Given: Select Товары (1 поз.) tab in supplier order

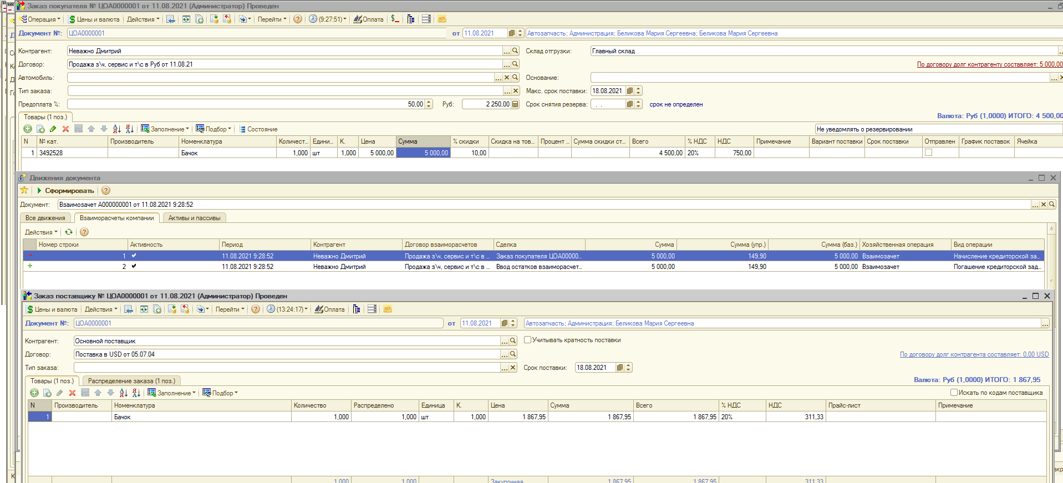Looking at the screenshot, I should pos(52,381).
